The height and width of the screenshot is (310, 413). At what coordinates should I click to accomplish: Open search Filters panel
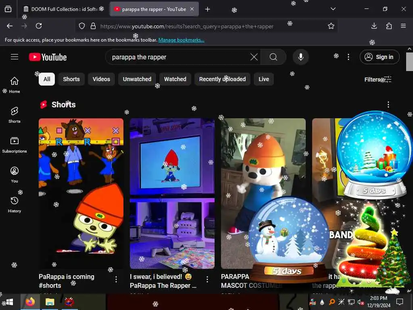pos(378,80)
